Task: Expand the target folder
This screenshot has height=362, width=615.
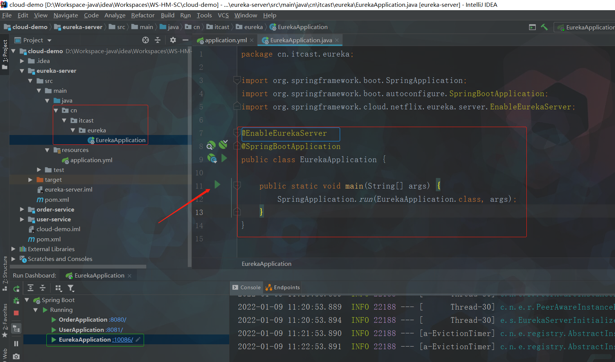Action: tap(30, 180)
